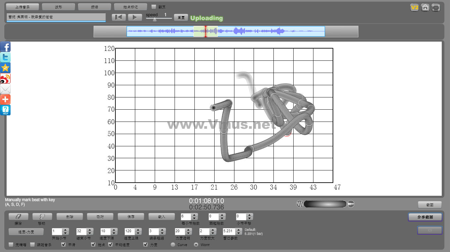Click the Facebook share icon
This screenshot has height=252, width=450.
pos(5,47)
